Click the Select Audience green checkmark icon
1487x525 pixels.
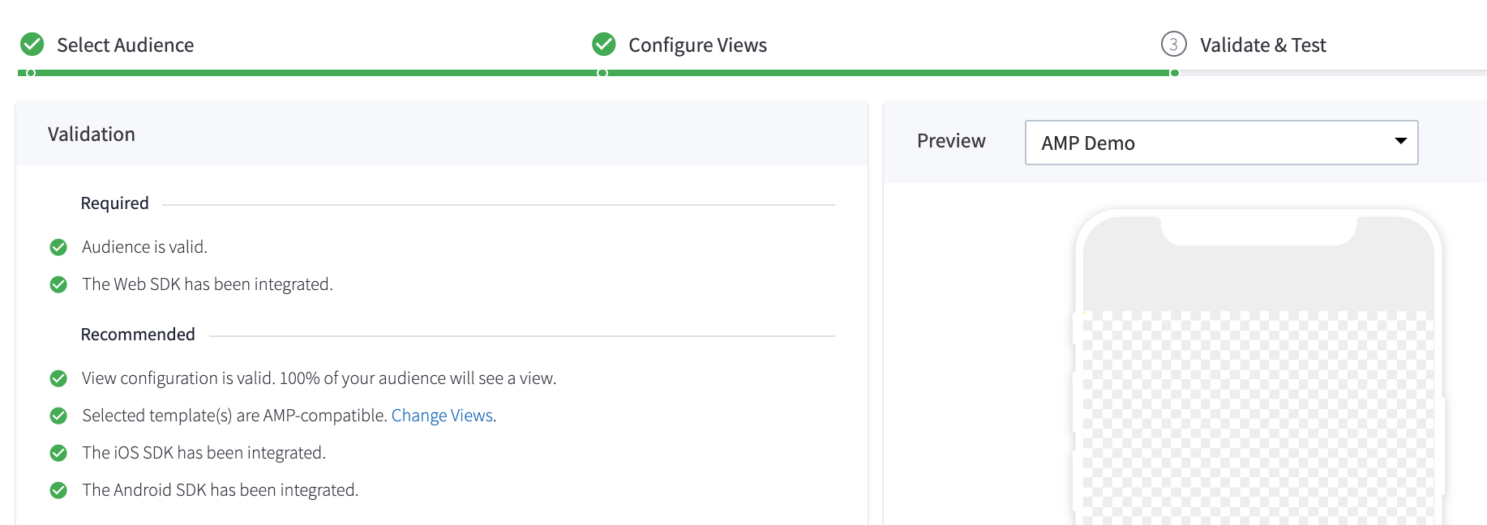32,45
